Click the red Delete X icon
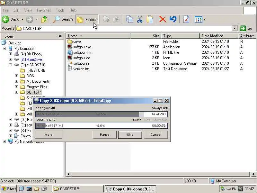The width and height of the screenshot is (257, 193). (163, 19)
